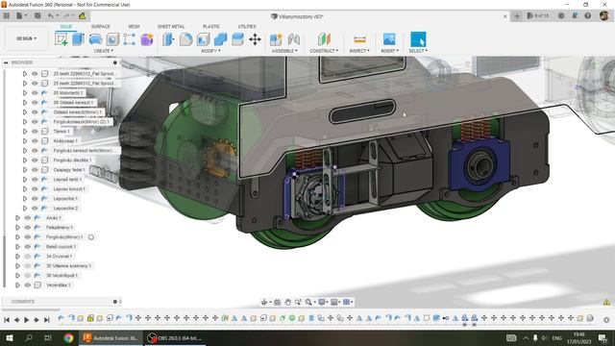Toggle visibility of Belső cuccok:1 component
This screenshot has width=615, height=346.
coord(28,246)
